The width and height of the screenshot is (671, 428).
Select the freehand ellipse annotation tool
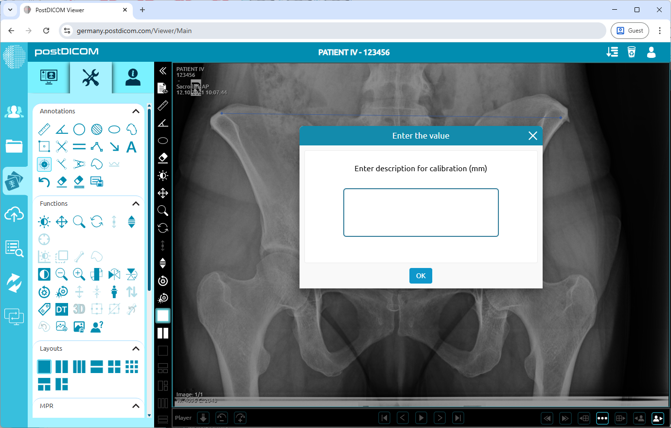[x=131, y=129]
